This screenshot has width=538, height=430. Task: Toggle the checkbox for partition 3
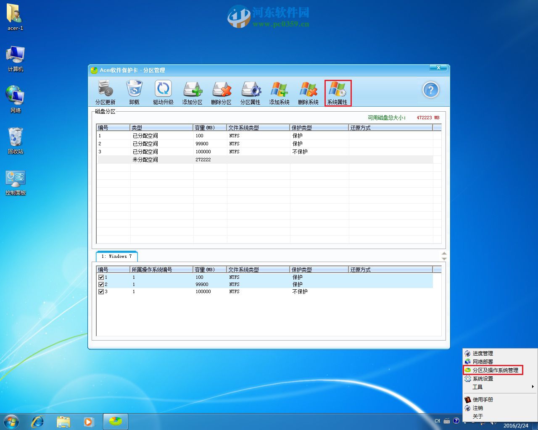coord(101,291)
